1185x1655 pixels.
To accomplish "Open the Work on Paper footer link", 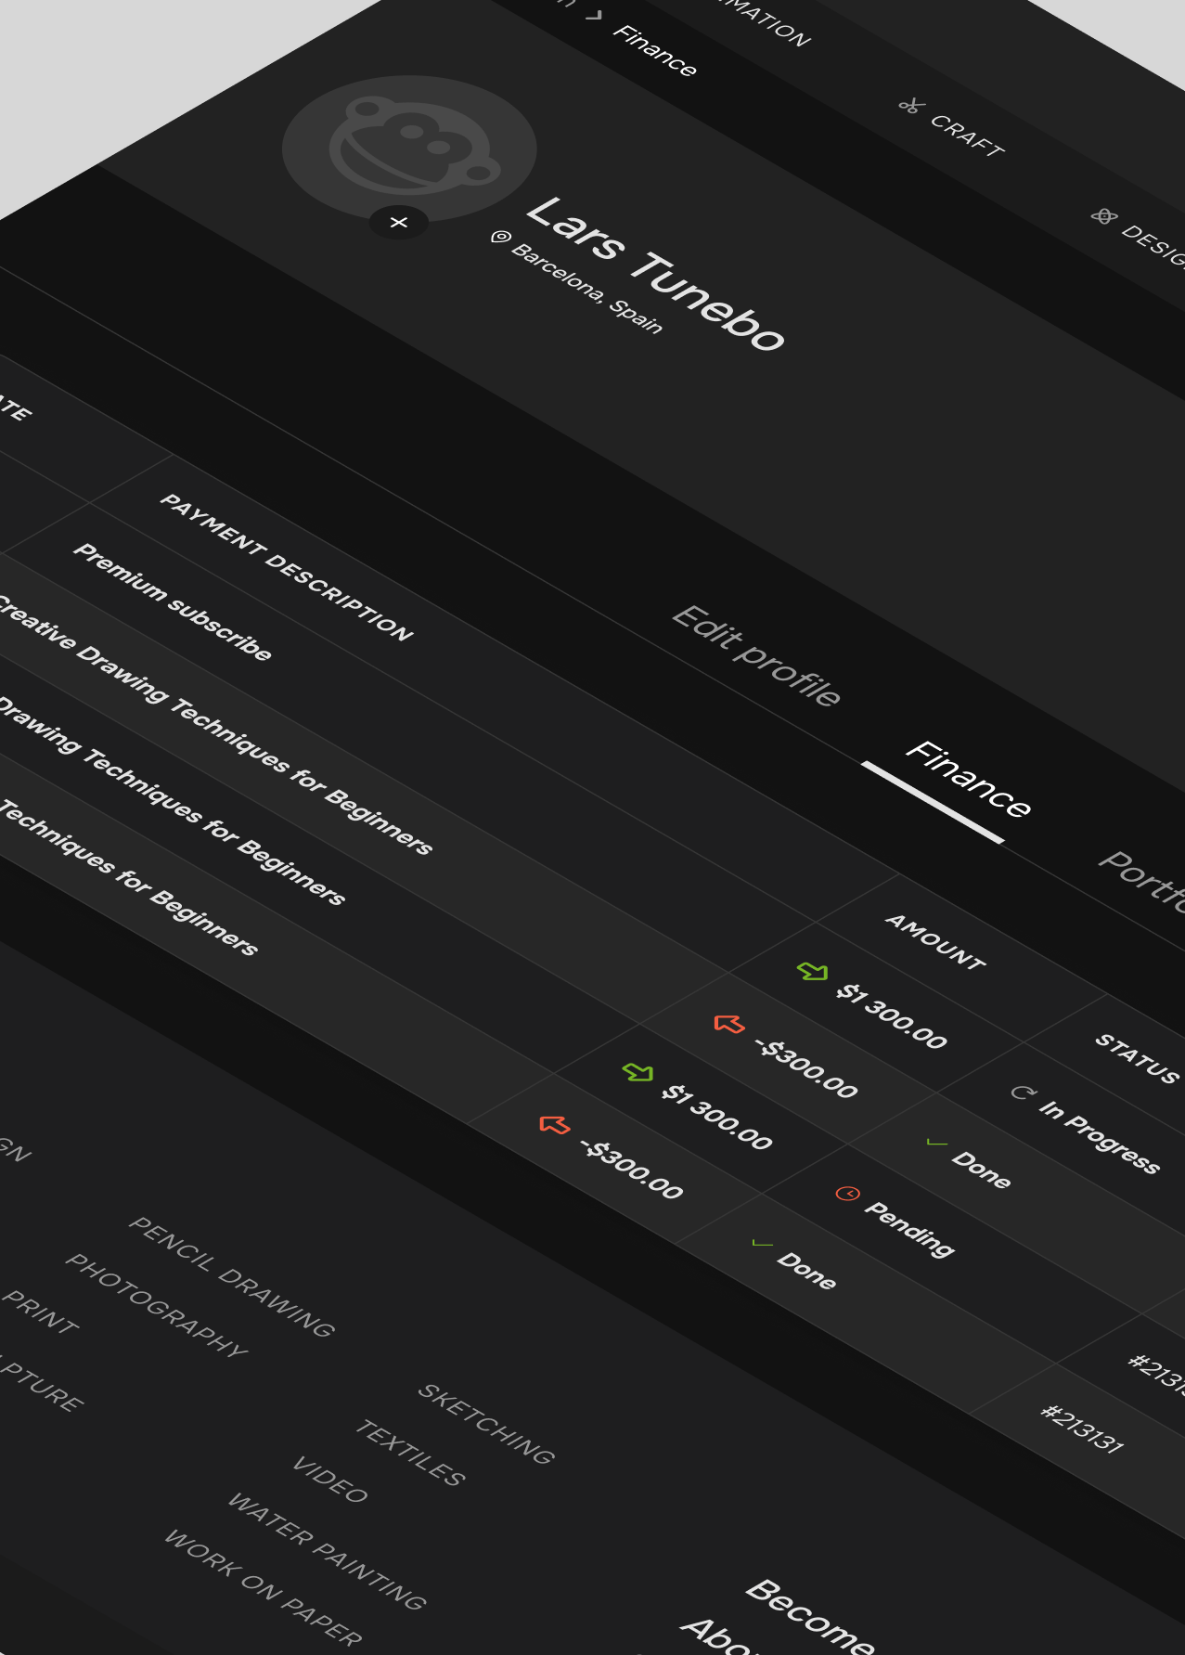I will pyautogui.click(x=263, y=1588).
